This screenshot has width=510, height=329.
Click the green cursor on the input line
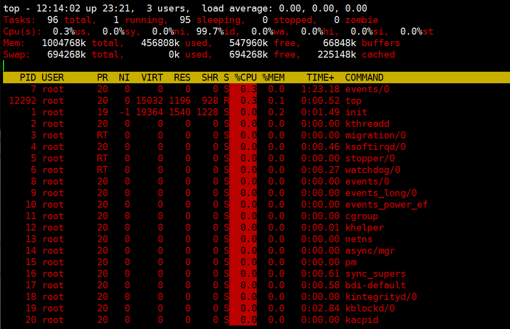(4, 66)
